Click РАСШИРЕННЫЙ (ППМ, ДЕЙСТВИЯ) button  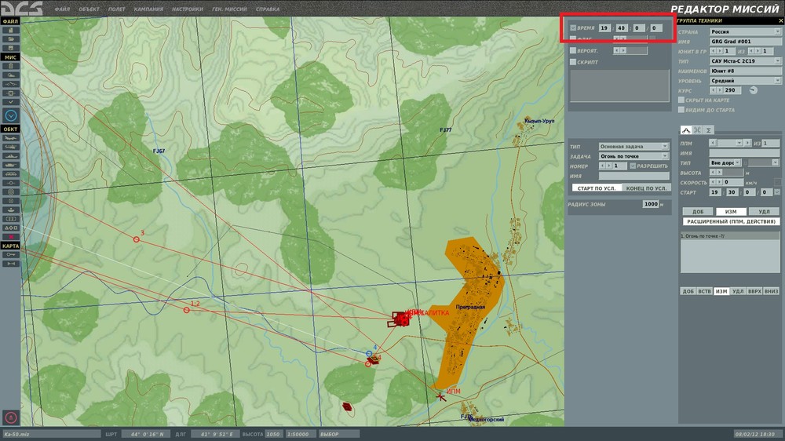point(730,222)
